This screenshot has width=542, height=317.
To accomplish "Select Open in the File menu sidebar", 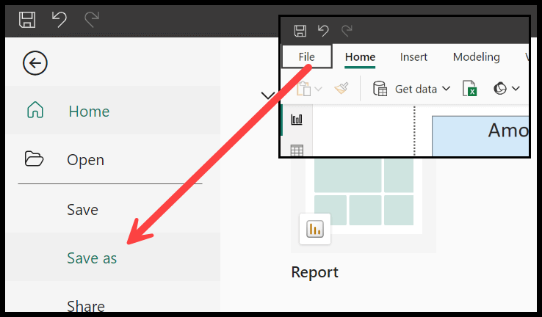I will point(112,159).
